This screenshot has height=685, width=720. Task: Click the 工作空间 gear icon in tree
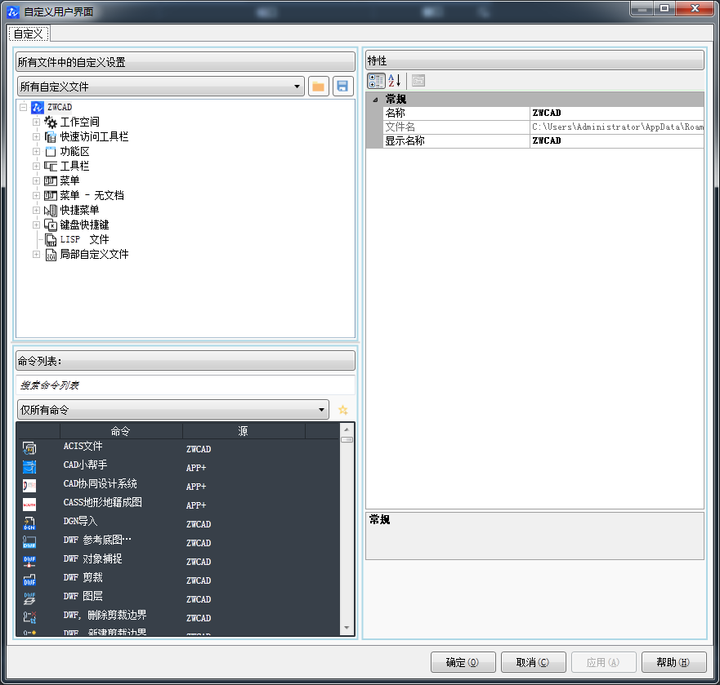(x=51, y=122)
